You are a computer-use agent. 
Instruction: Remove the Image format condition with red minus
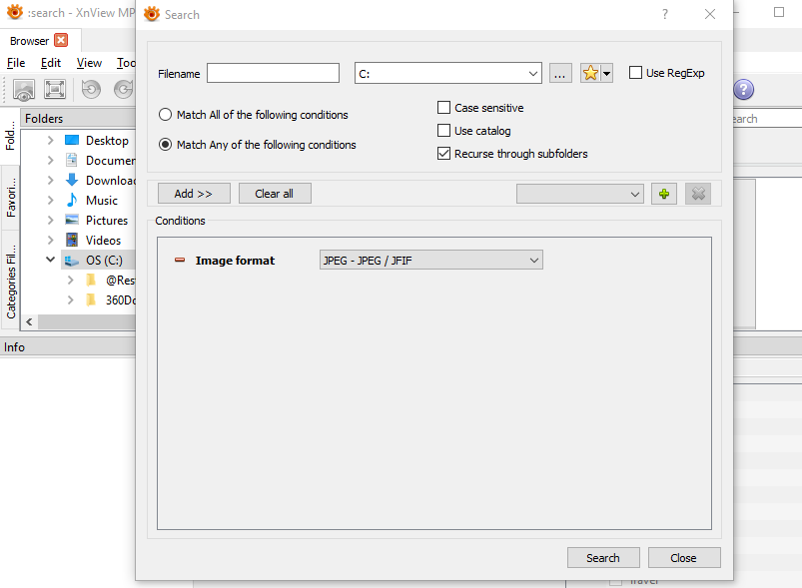180,261
